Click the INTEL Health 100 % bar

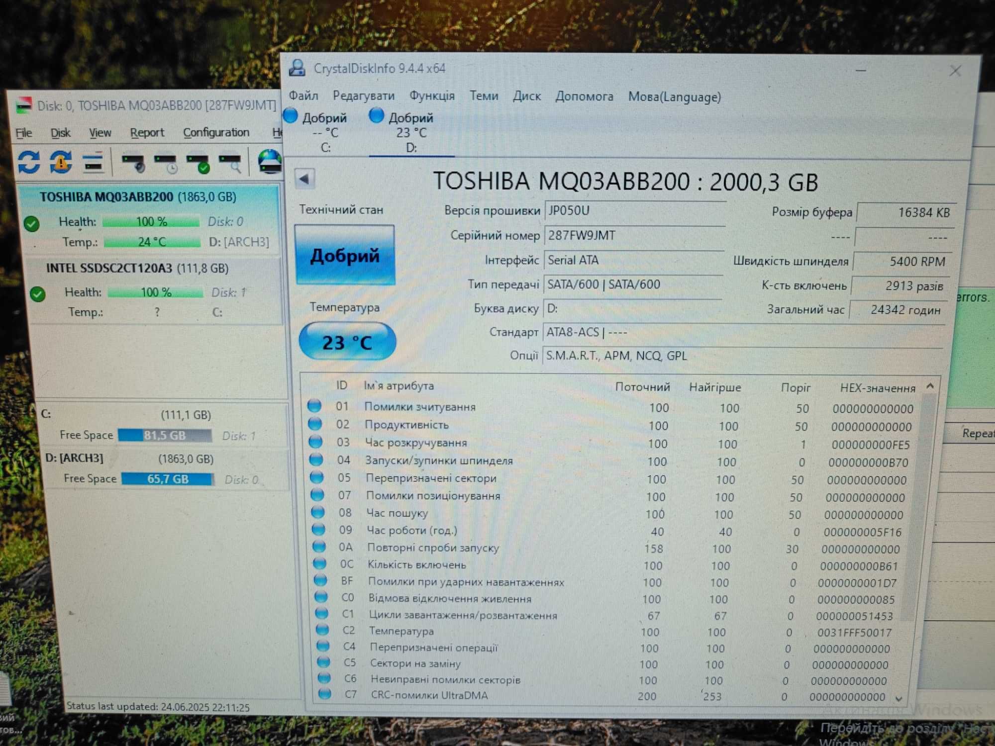pyautogui.click(x=155, y=292)
